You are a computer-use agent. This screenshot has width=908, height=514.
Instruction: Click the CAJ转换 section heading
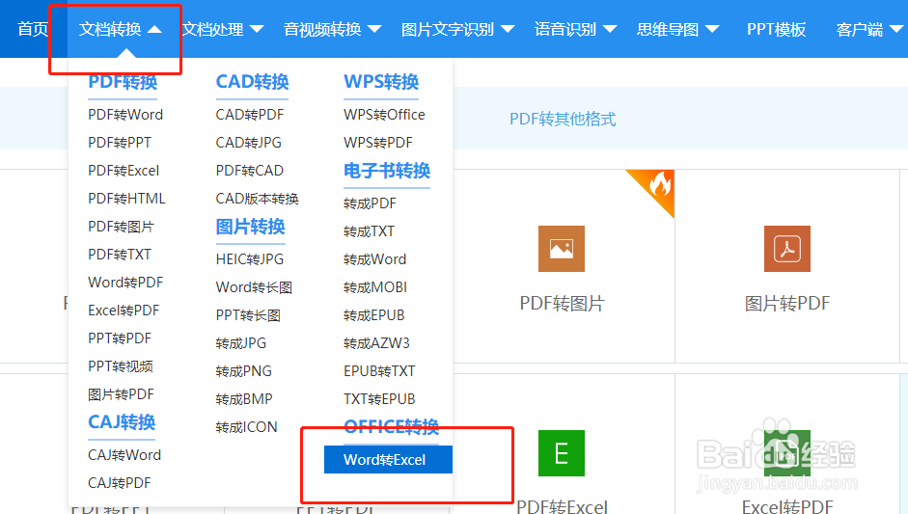(x=122, y=422)
